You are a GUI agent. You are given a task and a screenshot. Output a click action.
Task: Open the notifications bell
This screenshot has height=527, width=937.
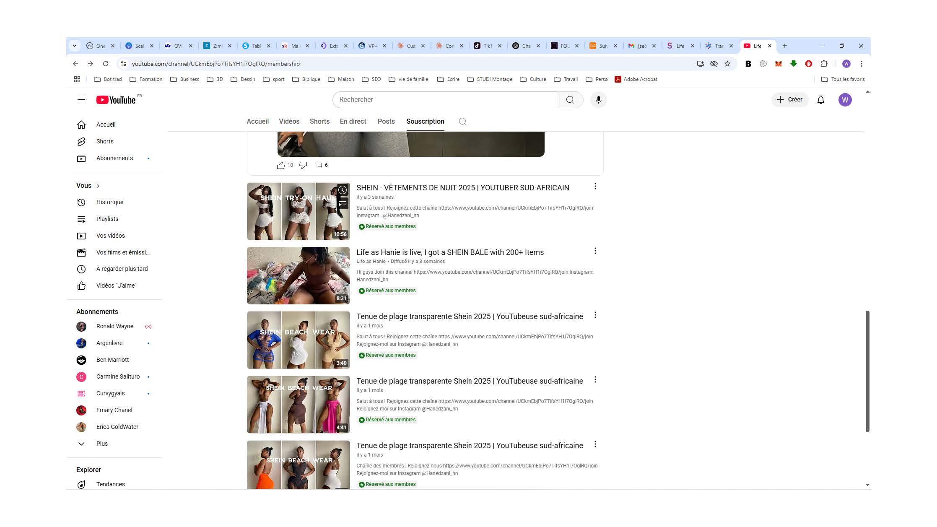pos(820,100)
